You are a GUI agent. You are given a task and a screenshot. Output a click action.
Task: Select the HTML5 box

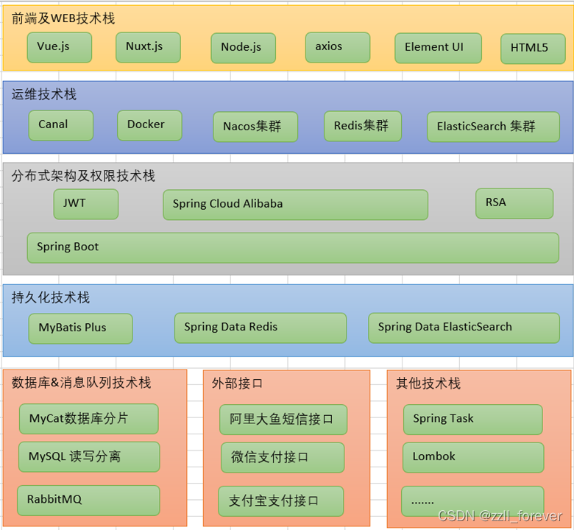[533, 49]
